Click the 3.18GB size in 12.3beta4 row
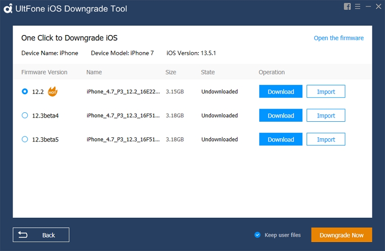 pos(175,115)
